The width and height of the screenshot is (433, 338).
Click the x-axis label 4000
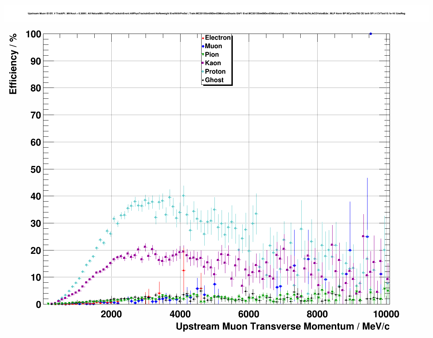click(180, 314)
